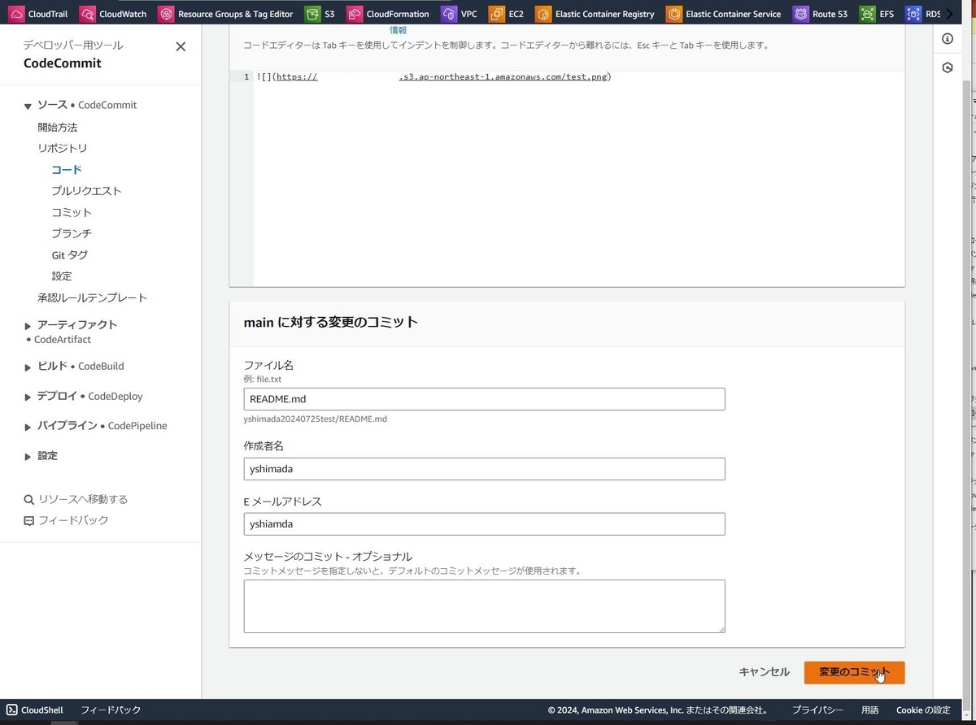Click into the code editor line 1

pos(579,77)
